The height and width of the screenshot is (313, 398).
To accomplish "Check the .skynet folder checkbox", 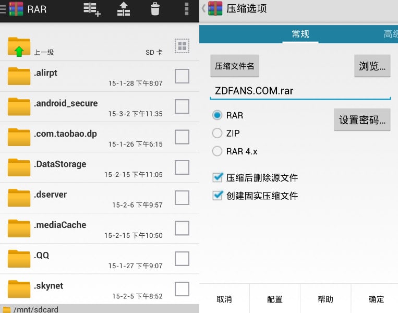I will (x=182, y=289).
